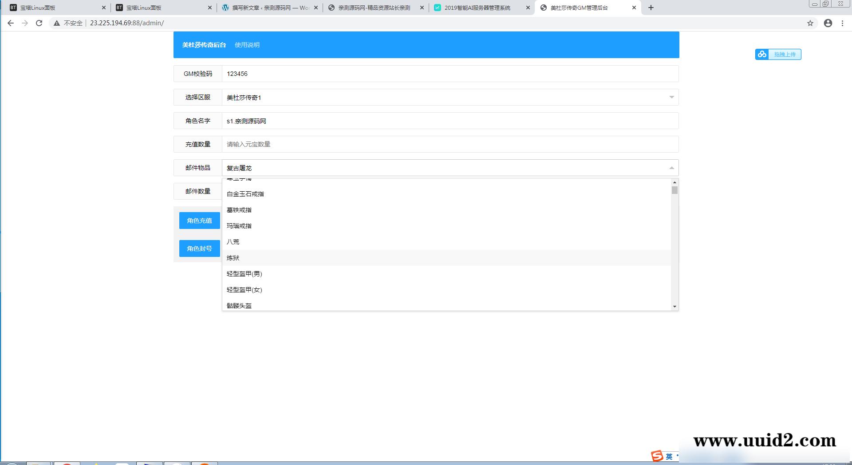
Task: Click the Sogou input method icon
Action: 657,456
